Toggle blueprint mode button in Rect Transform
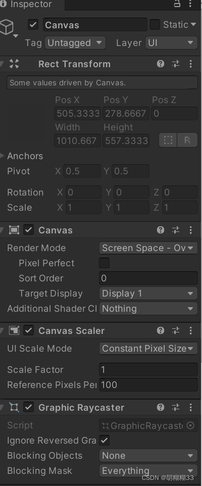 [x=168, y=140]
